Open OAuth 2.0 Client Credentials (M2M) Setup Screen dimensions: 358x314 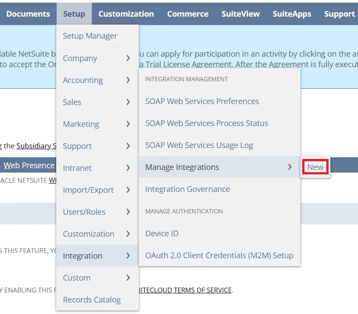pos(219,255)
